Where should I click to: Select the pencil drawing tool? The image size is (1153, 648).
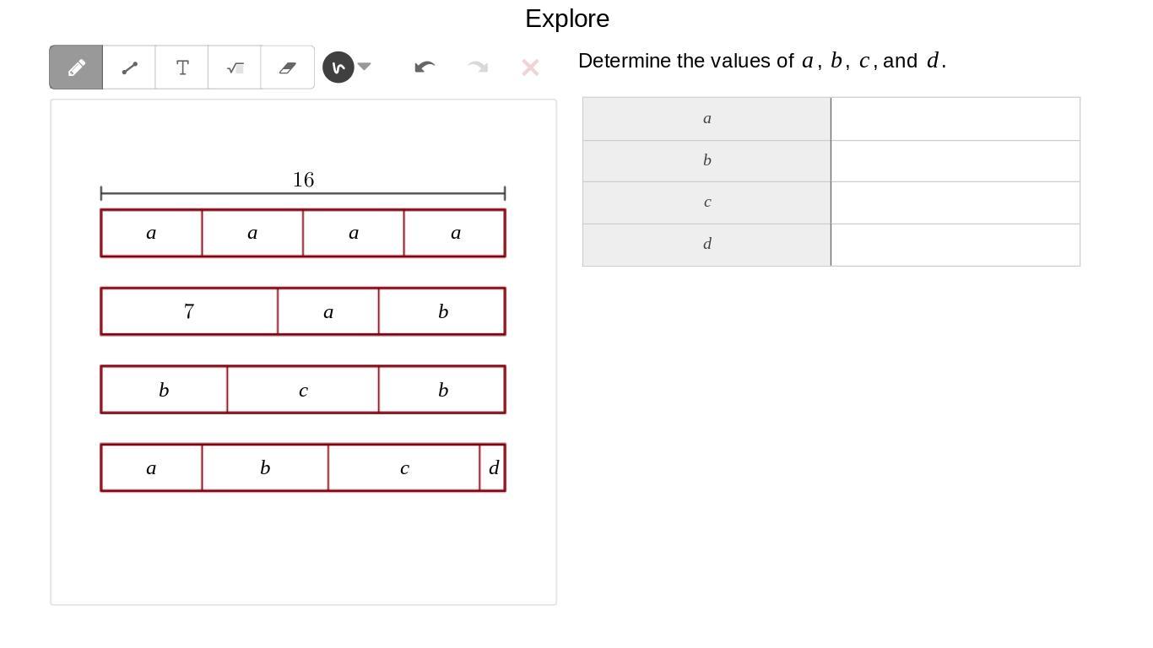(x=76, y=67)
